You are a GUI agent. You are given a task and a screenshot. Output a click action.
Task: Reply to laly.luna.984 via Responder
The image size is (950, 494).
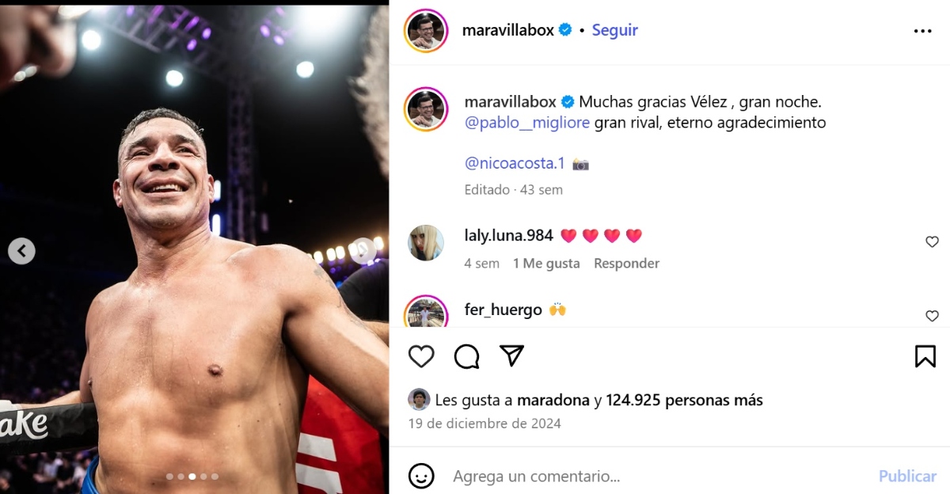[x=626, y=264]
